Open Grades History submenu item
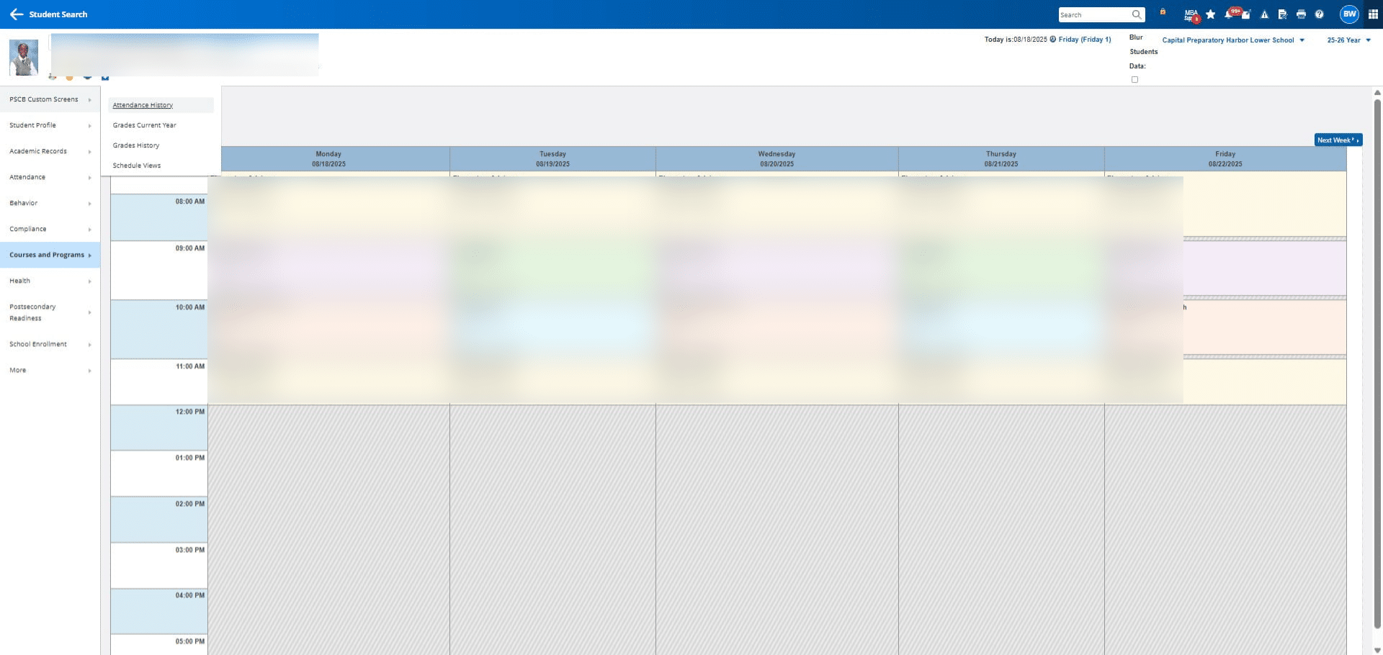The image size is (1383, 655). pos(136,145)
